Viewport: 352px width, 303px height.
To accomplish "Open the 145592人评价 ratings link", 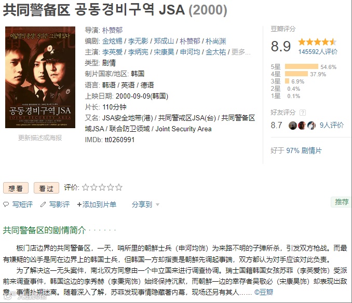I will (x=318, y=52).
